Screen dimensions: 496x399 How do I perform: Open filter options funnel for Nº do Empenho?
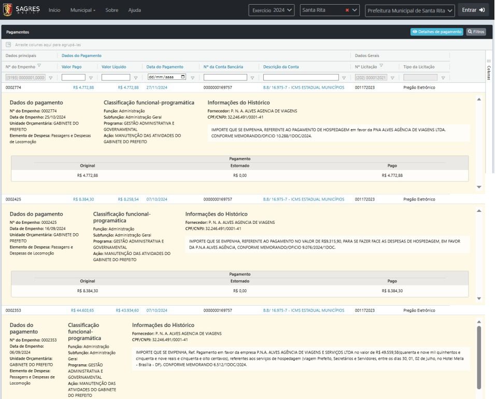click(x=51, y=78)
